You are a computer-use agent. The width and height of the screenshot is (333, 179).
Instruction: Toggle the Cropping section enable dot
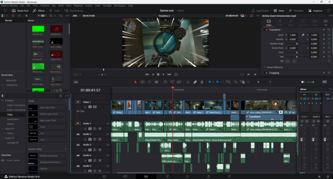point(266,73)
